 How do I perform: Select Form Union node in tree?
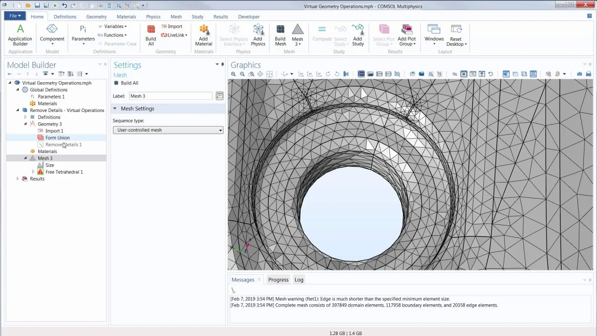57,138
